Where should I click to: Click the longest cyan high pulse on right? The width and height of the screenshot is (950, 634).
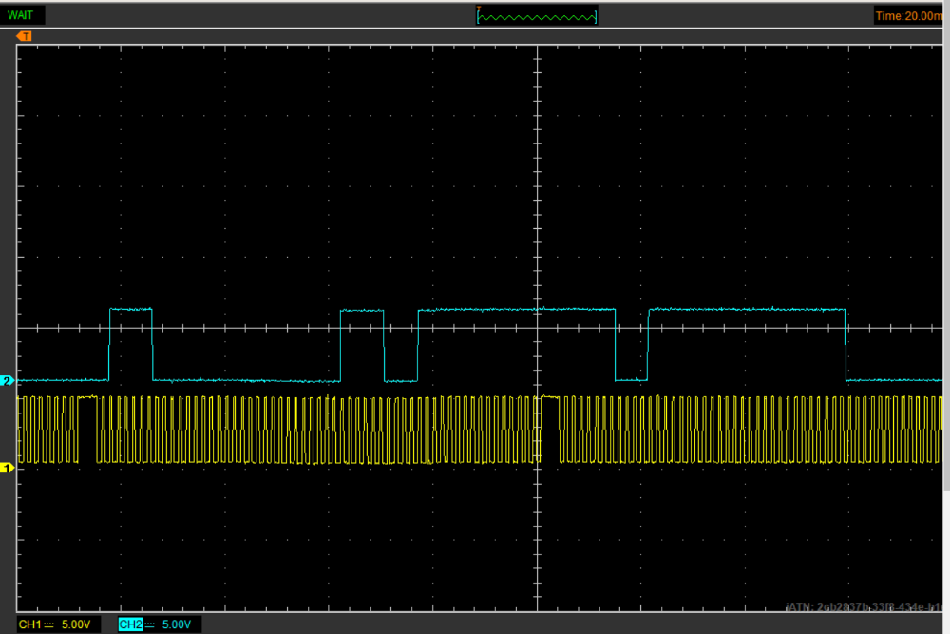tap(747, 310)
